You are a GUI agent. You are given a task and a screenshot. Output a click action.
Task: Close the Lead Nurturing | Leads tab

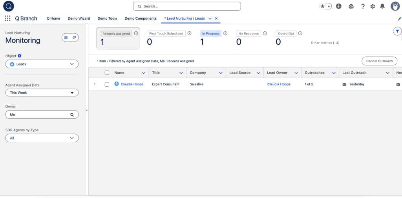coord(216,18)
